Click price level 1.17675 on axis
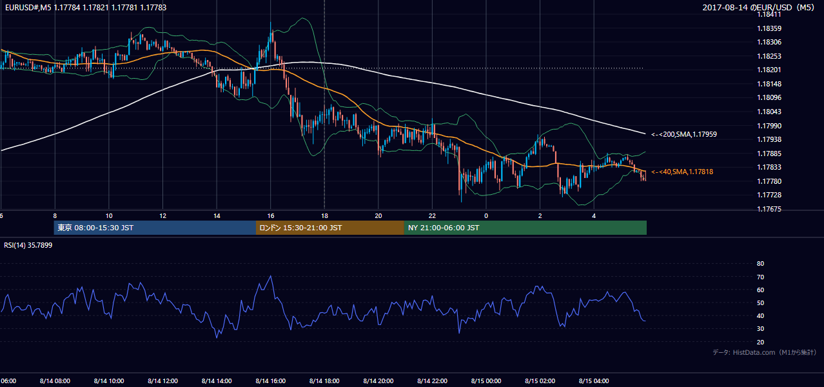 tap(769, 209)
